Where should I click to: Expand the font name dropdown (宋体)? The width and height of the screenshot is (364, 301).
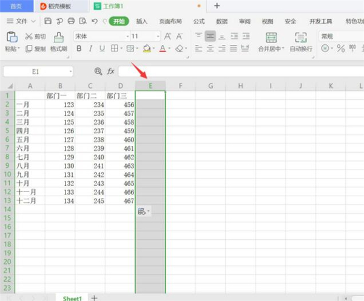coord(126,36)
